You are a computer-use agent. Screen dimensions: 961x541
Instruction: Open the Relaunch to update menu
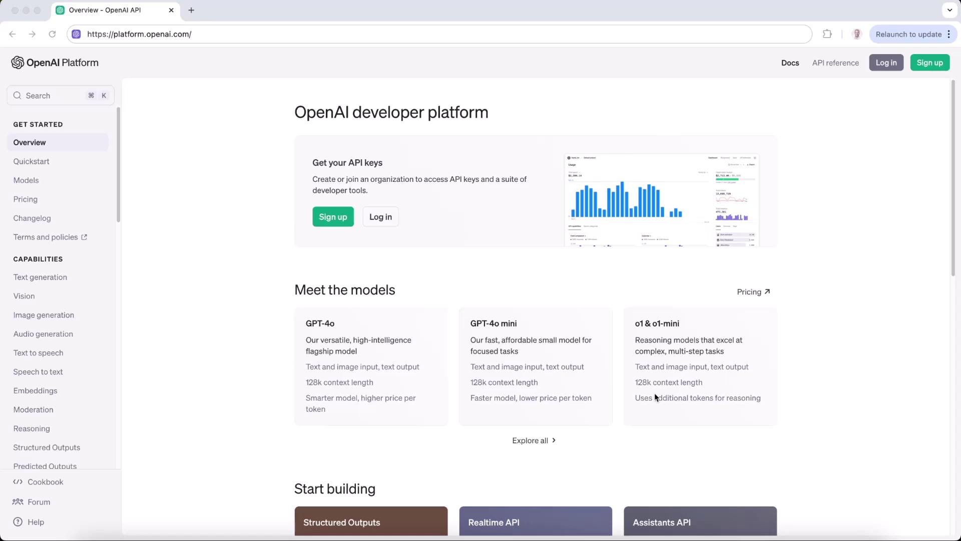(x=948, y=34)
